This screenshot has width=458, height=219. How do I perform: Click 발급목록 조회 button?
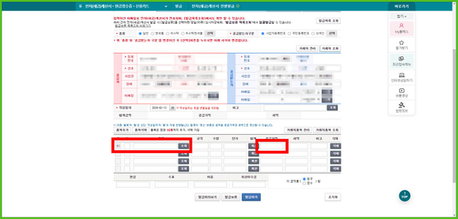(328, 21)
